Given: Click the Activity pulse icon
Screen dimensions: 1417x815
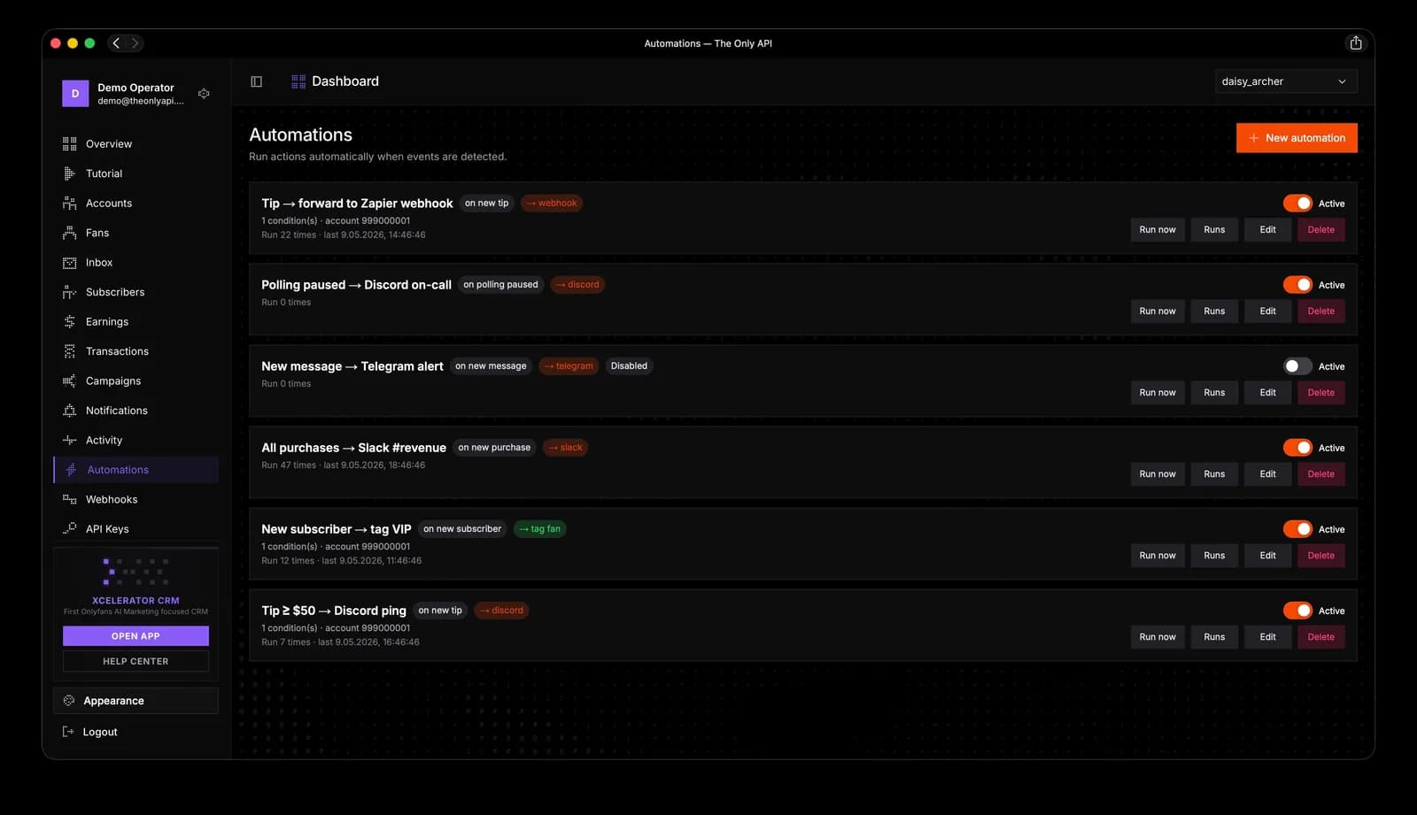Looking at the screenshot, I should tap(69, 441).
